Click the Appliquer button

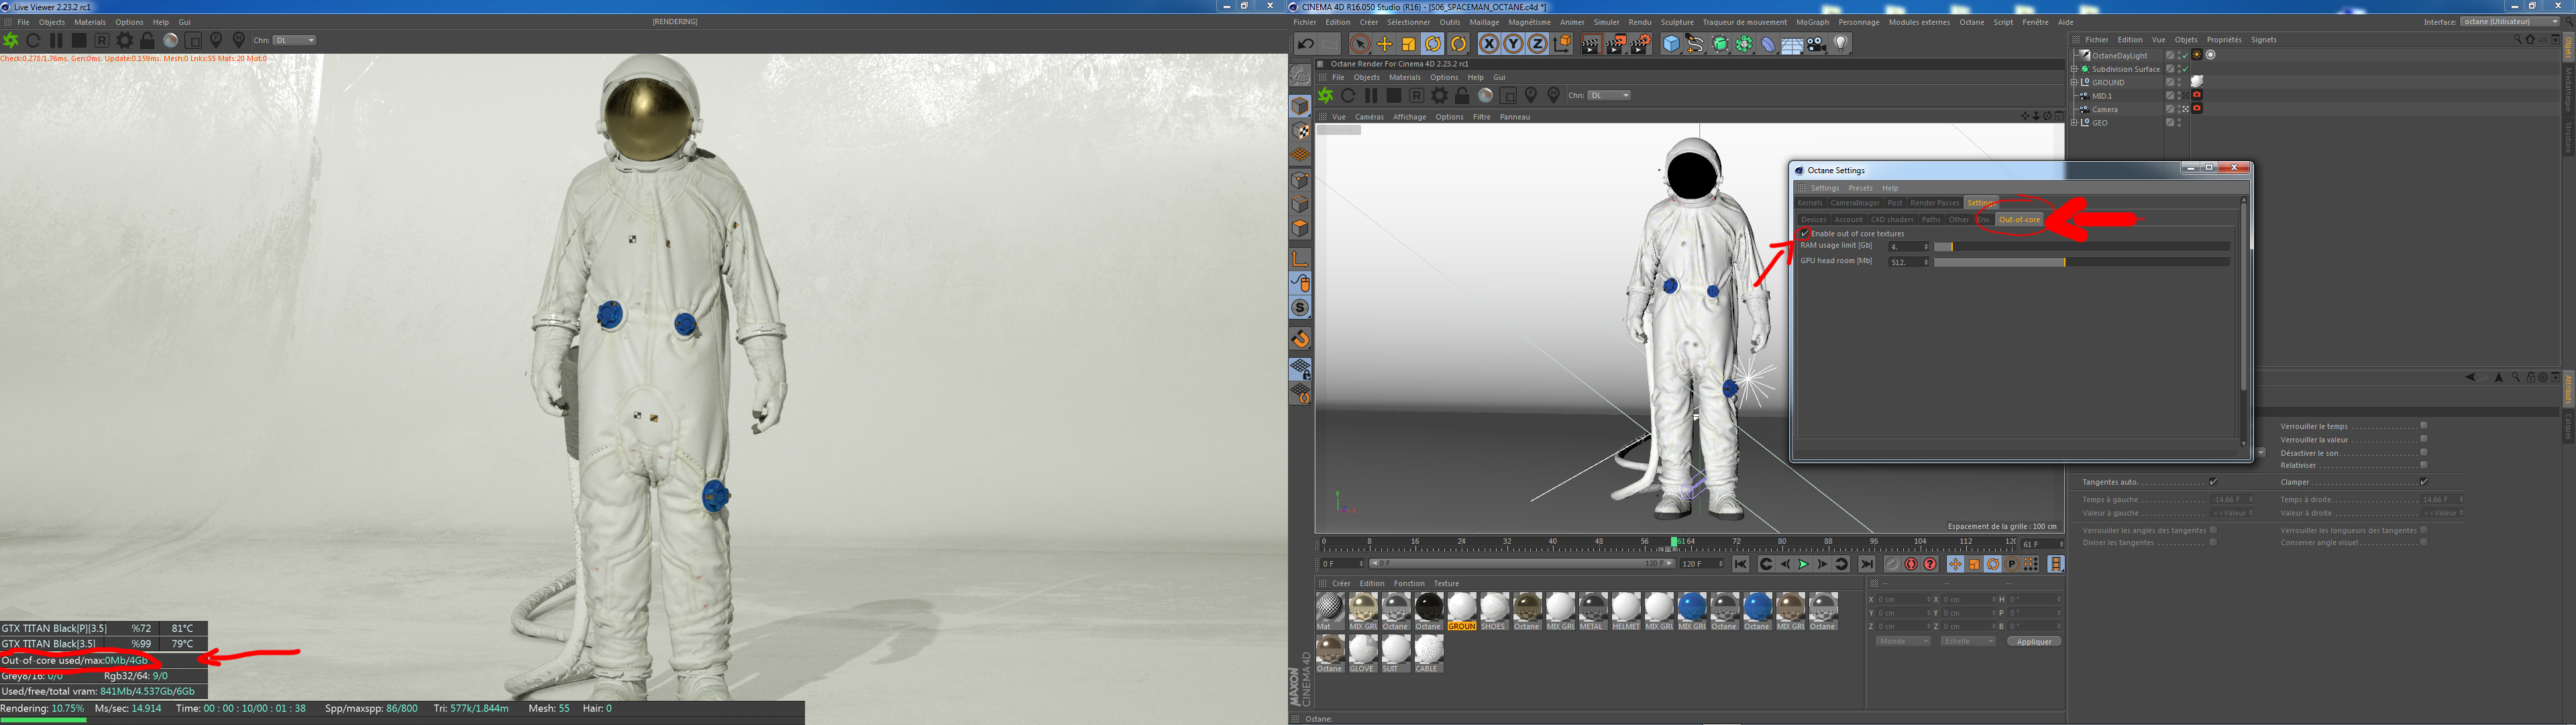point(2034,641)
